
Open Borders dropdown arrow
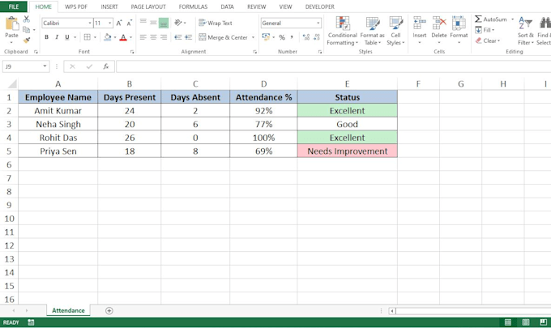coord(95,37)
